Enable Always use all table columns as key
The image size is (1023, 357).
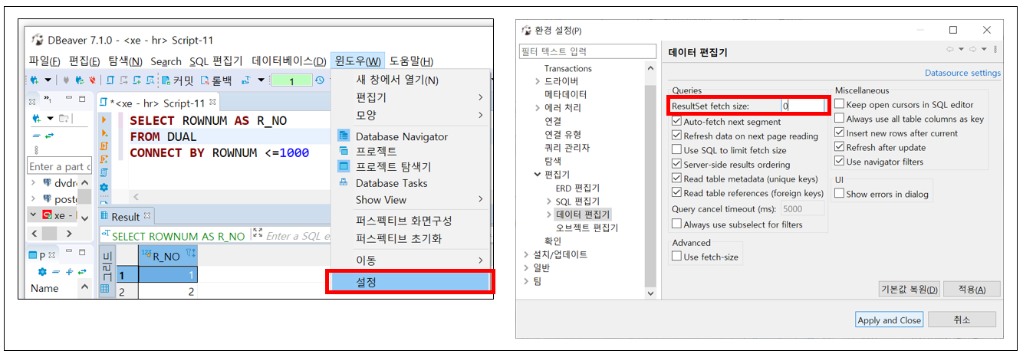pyautogui.click(x=840, y=119)
